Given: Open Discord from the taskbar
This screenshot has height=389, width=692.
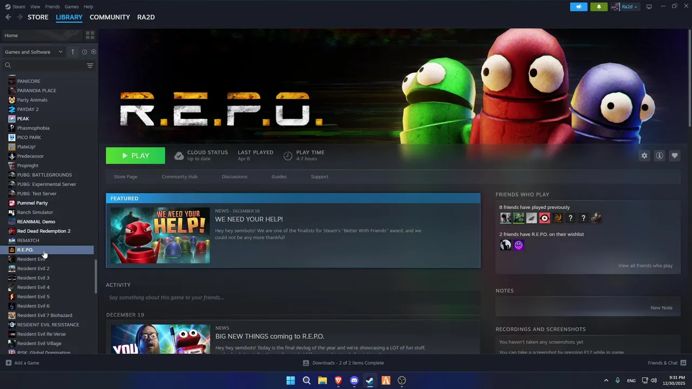Looking at the screenshot, I should (x=354, y=380).
